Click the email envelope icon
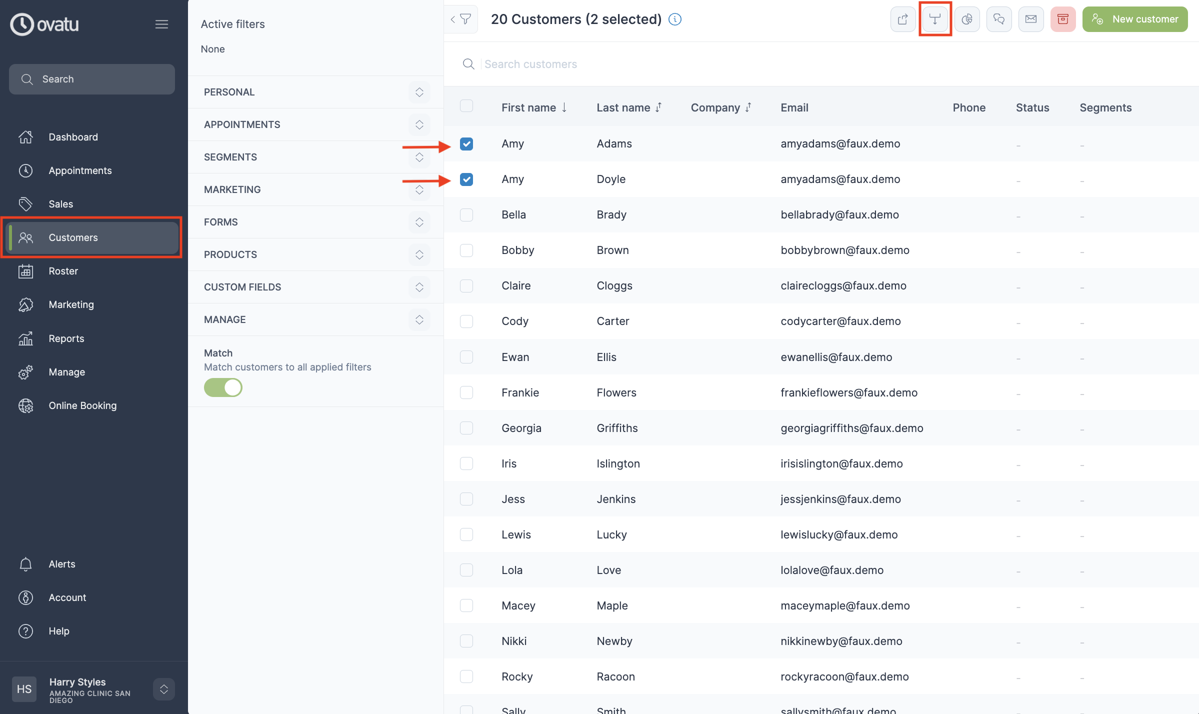 pyautogui.click(x=1031, y=19)
